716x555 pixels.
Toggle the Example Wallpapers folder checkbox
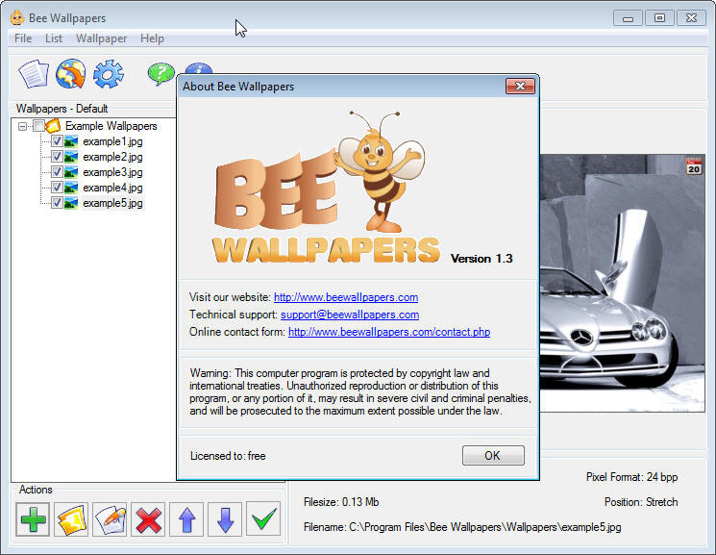pos(38,126)
